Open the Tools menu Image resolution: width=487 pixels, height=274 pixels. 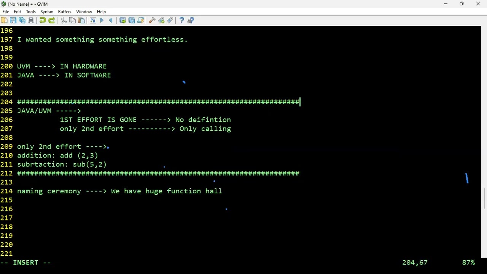(31, 12)
